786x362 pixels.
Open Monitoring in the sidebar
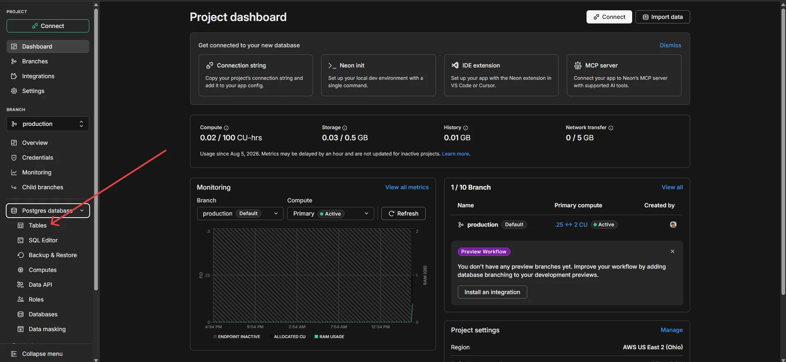pyautogui.click(x=48, y=172)
